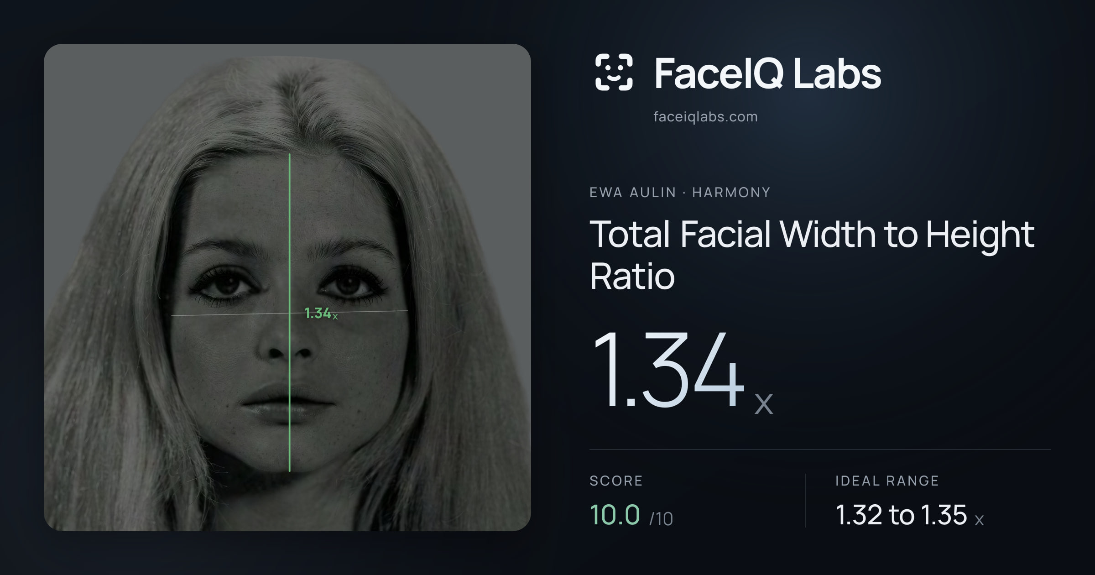
Task: Click the 'EWA AULIN · HARMONY' label
Action: (680, 193)
